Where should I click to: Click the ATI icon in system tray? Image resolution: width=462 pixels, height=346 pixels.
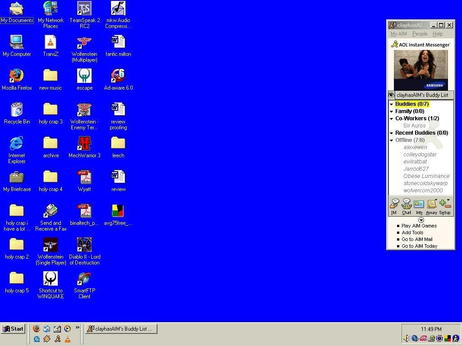(x=423, y=338)
